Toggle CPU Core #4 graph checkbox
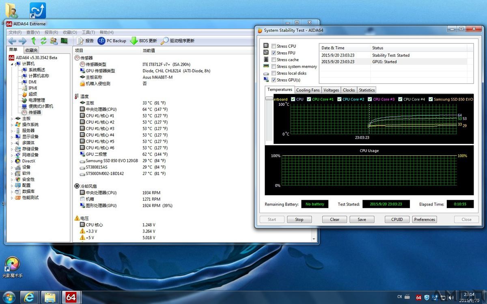 click(400, 99)
